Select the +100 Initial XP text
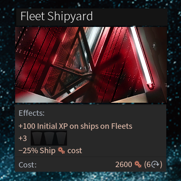 click(43, 126)
